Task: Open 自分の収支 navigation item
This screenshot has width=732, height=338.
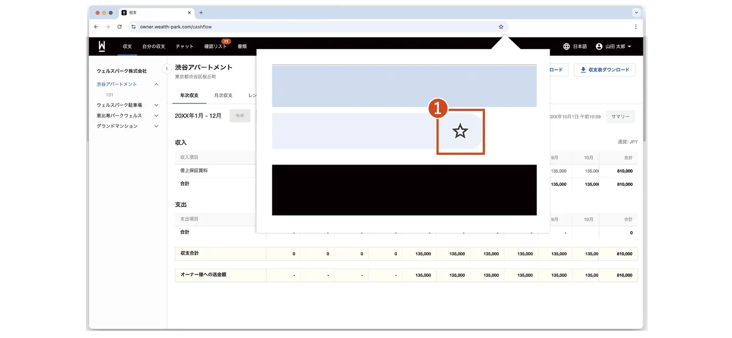Action: pos(154,47)
